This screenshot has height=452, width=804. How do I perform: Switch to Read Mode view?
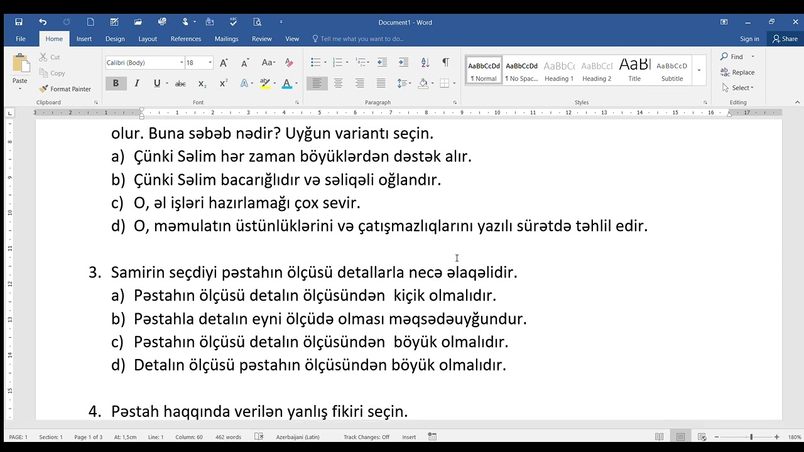point(659,437)
